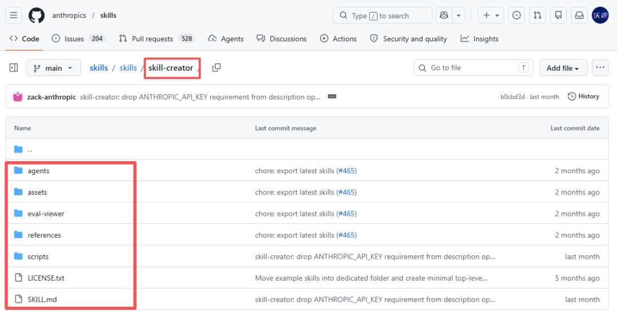Expand the commit message ellipsis
617x324 pixels.
pos(332,97)
